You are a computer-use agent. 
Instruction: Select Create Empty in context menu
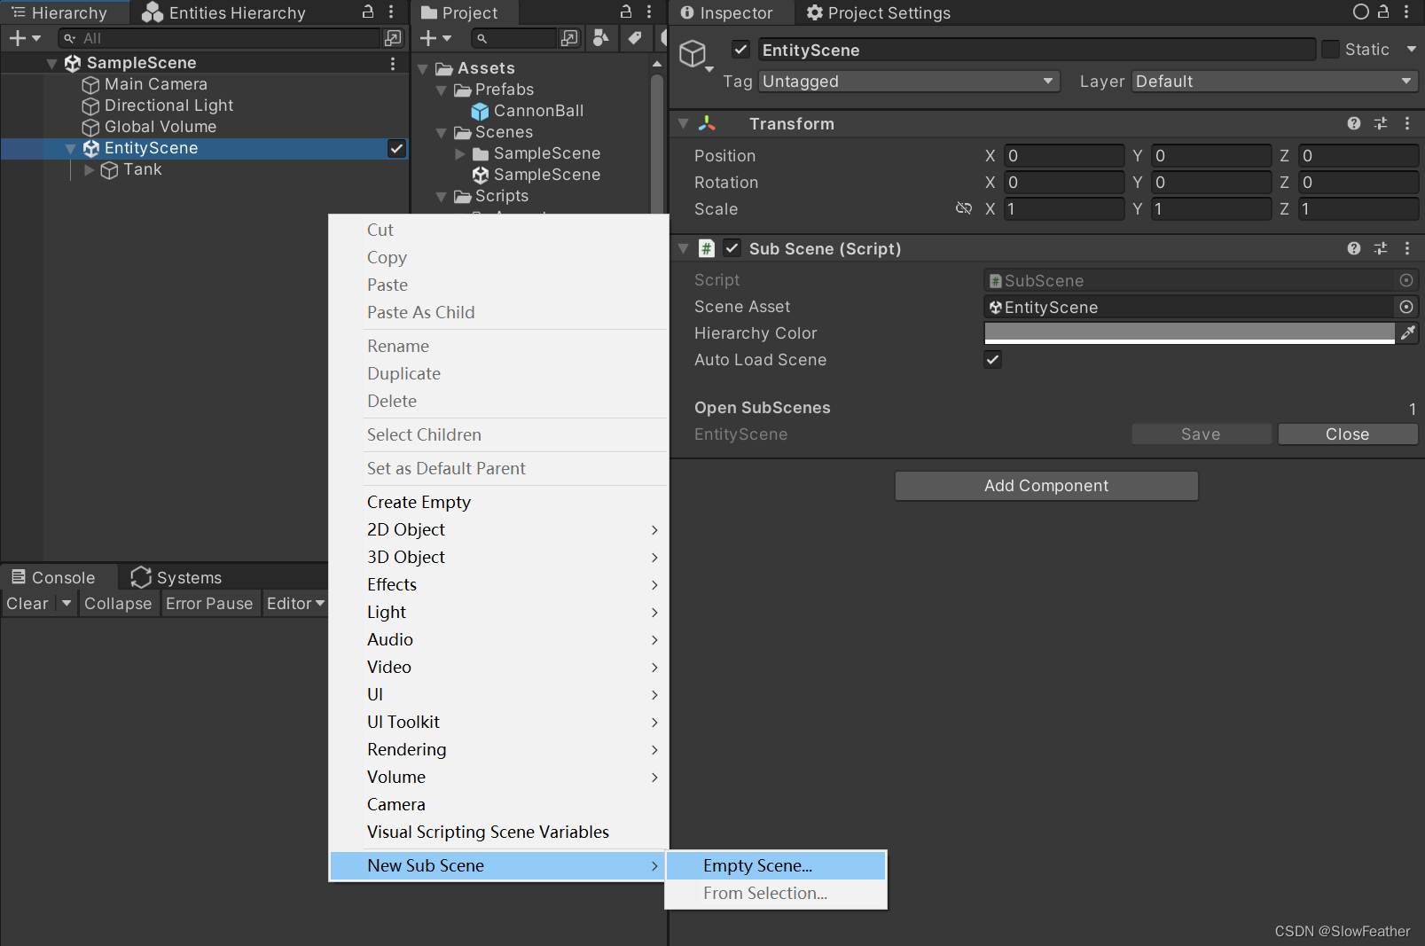click(498, 502)
